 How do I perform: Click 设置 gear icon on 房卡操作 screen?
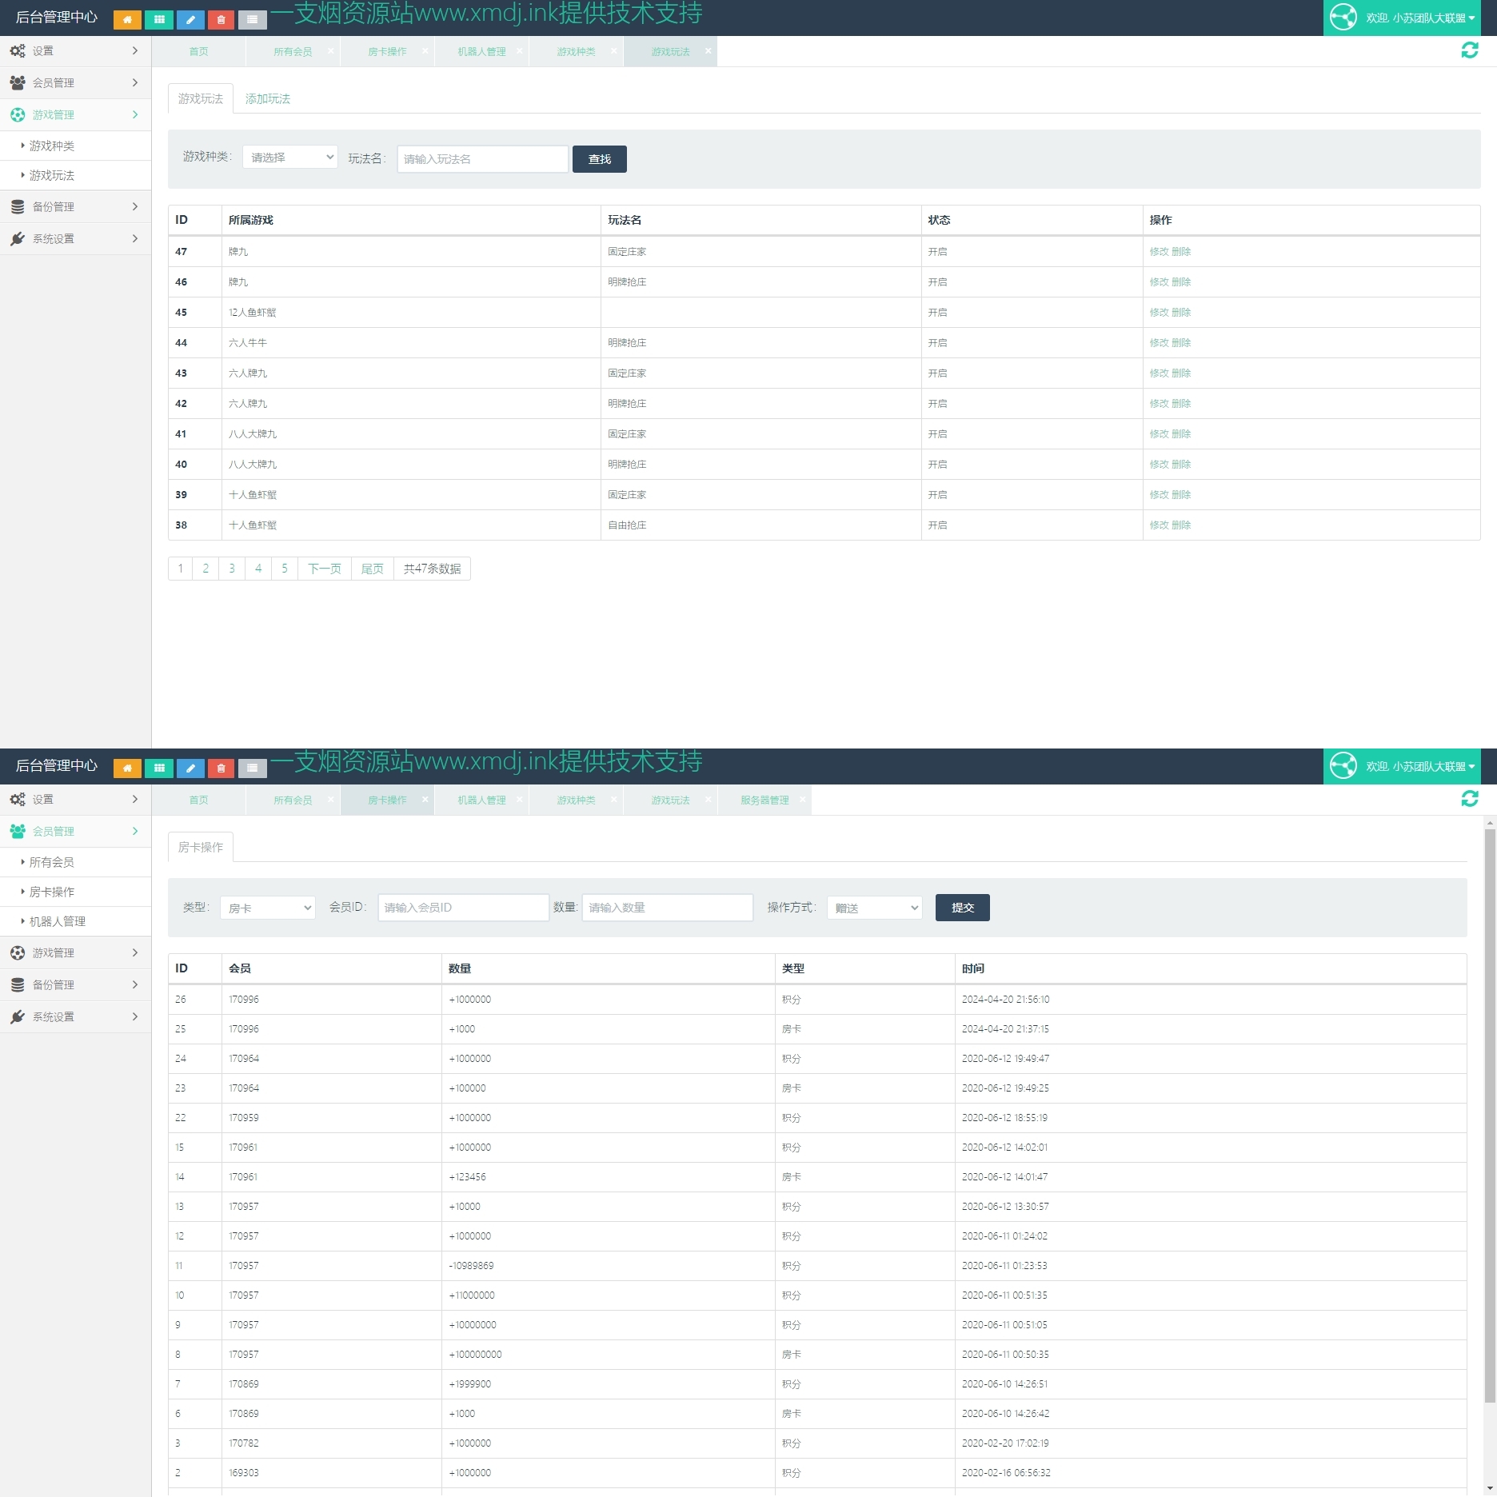(x=18, y=799)
